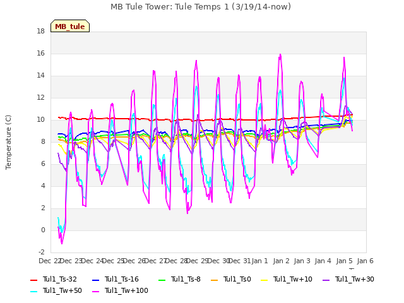The image size is (404, 303).
Task: Click the y-axis value 16
Action: (x=40, y=53)
